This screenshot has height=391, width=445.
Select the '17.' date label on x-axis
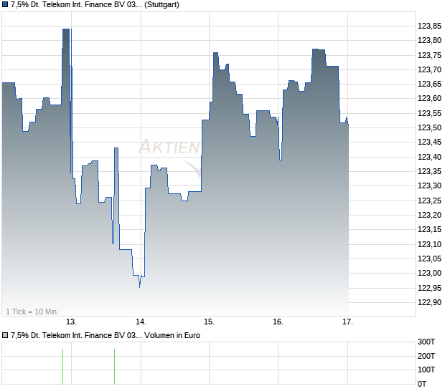pyautogui.click(x=347, y=322)
